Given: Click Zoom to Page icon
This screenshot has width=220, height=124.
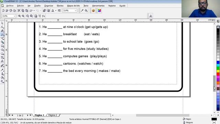Looking at the screenshot, I should [x=36, y=16].
